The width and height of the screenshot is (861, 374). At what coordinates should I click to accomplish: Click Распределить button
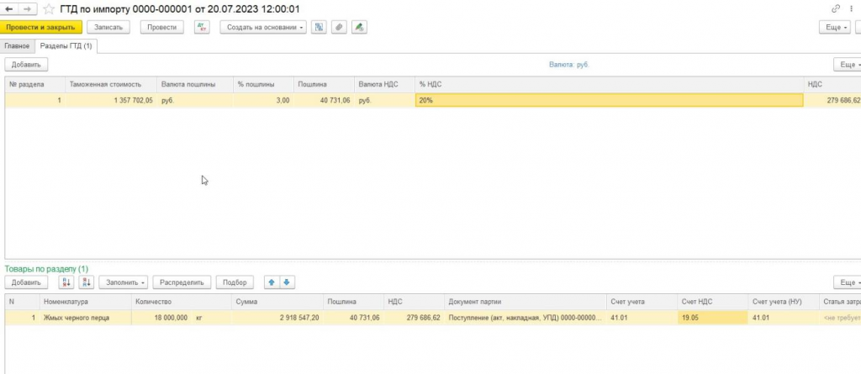pyautogui.click(x=182, y=282)
